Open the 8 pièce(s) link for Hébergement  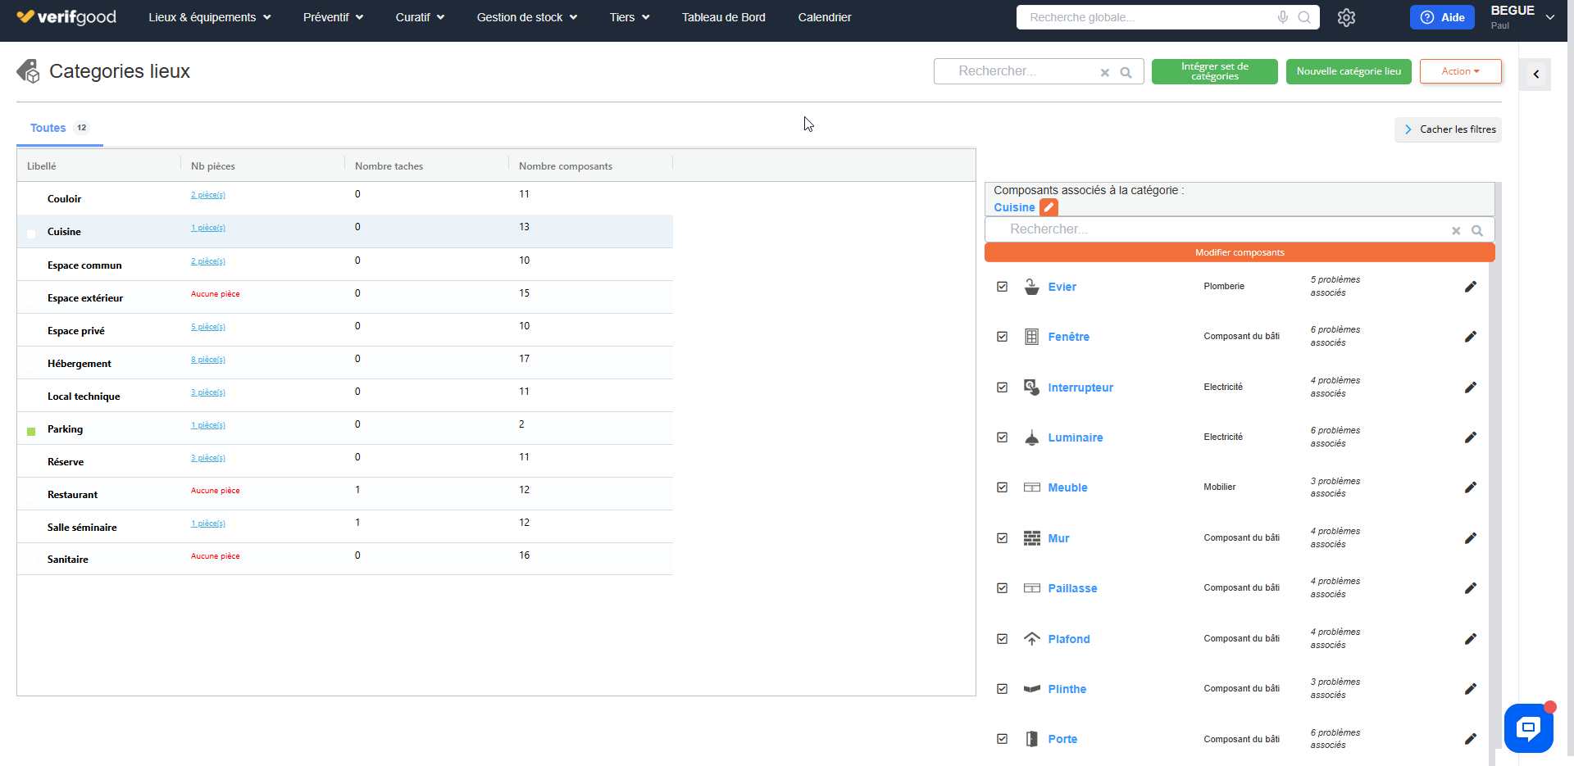(x=208, y=360)
